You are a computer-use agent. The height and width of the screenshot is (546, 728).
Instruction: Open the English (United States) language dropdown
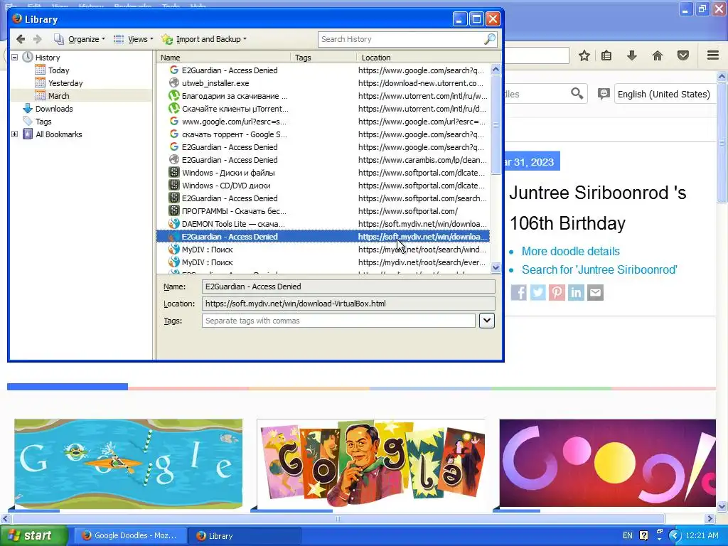click(x=664, y=95)
